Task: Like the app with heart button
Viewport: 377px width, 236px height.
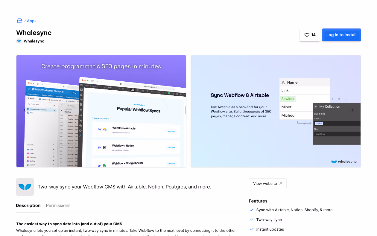Action: (310, 35)
